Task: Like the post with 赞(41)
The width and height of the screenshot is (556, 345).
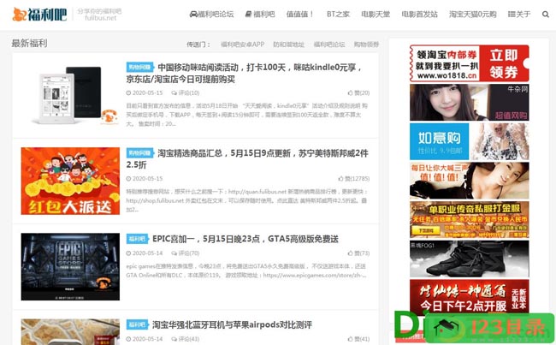Action: click(358, 339)
